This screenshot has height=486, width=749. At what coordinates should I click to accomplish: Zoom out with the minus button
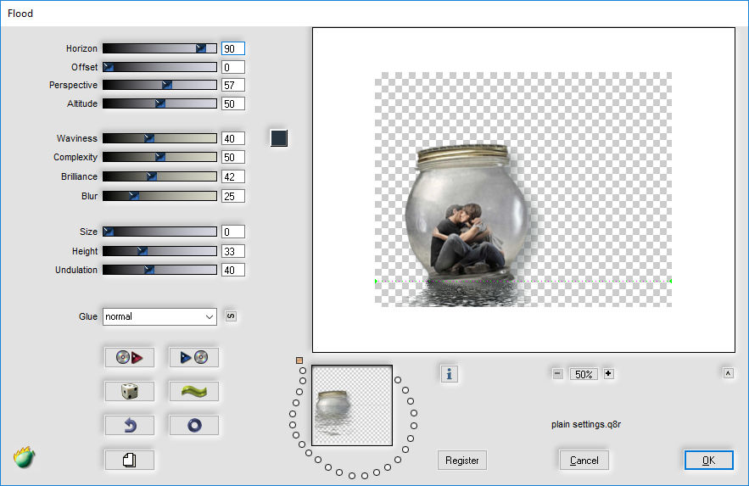click(557, 374)
